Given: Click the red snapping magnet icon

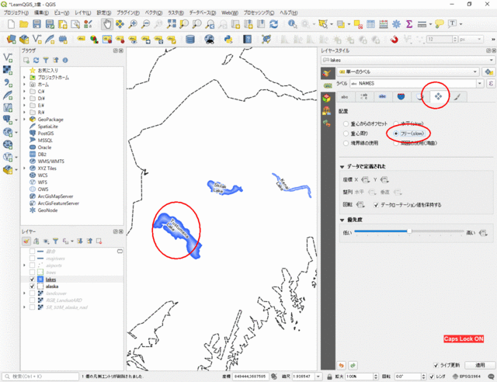Looking at the screenshot, I should click(394, 40).
